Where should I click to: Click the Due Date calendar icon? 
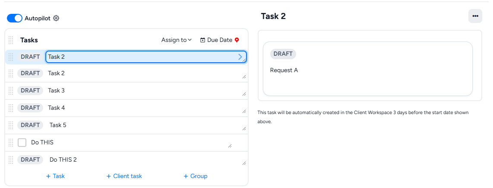(203, 40)
